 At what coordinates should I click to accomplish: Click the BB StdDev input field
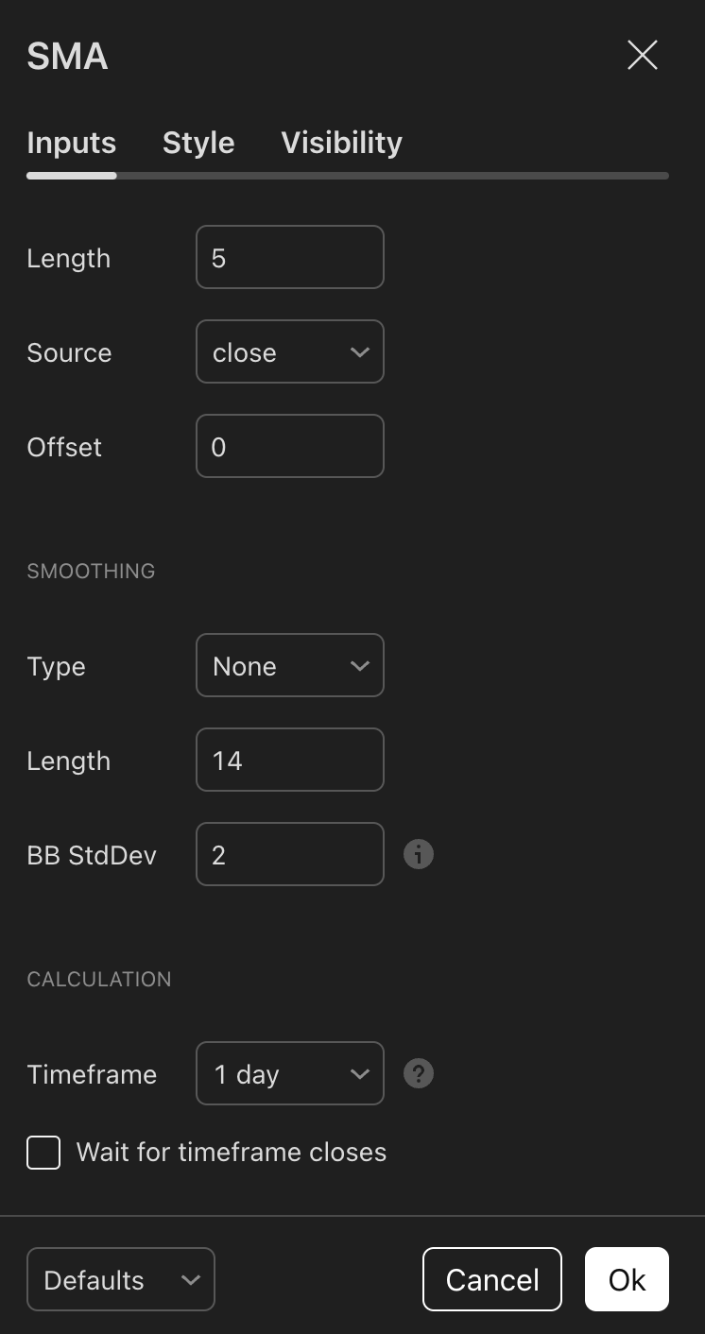click(290, 854)
